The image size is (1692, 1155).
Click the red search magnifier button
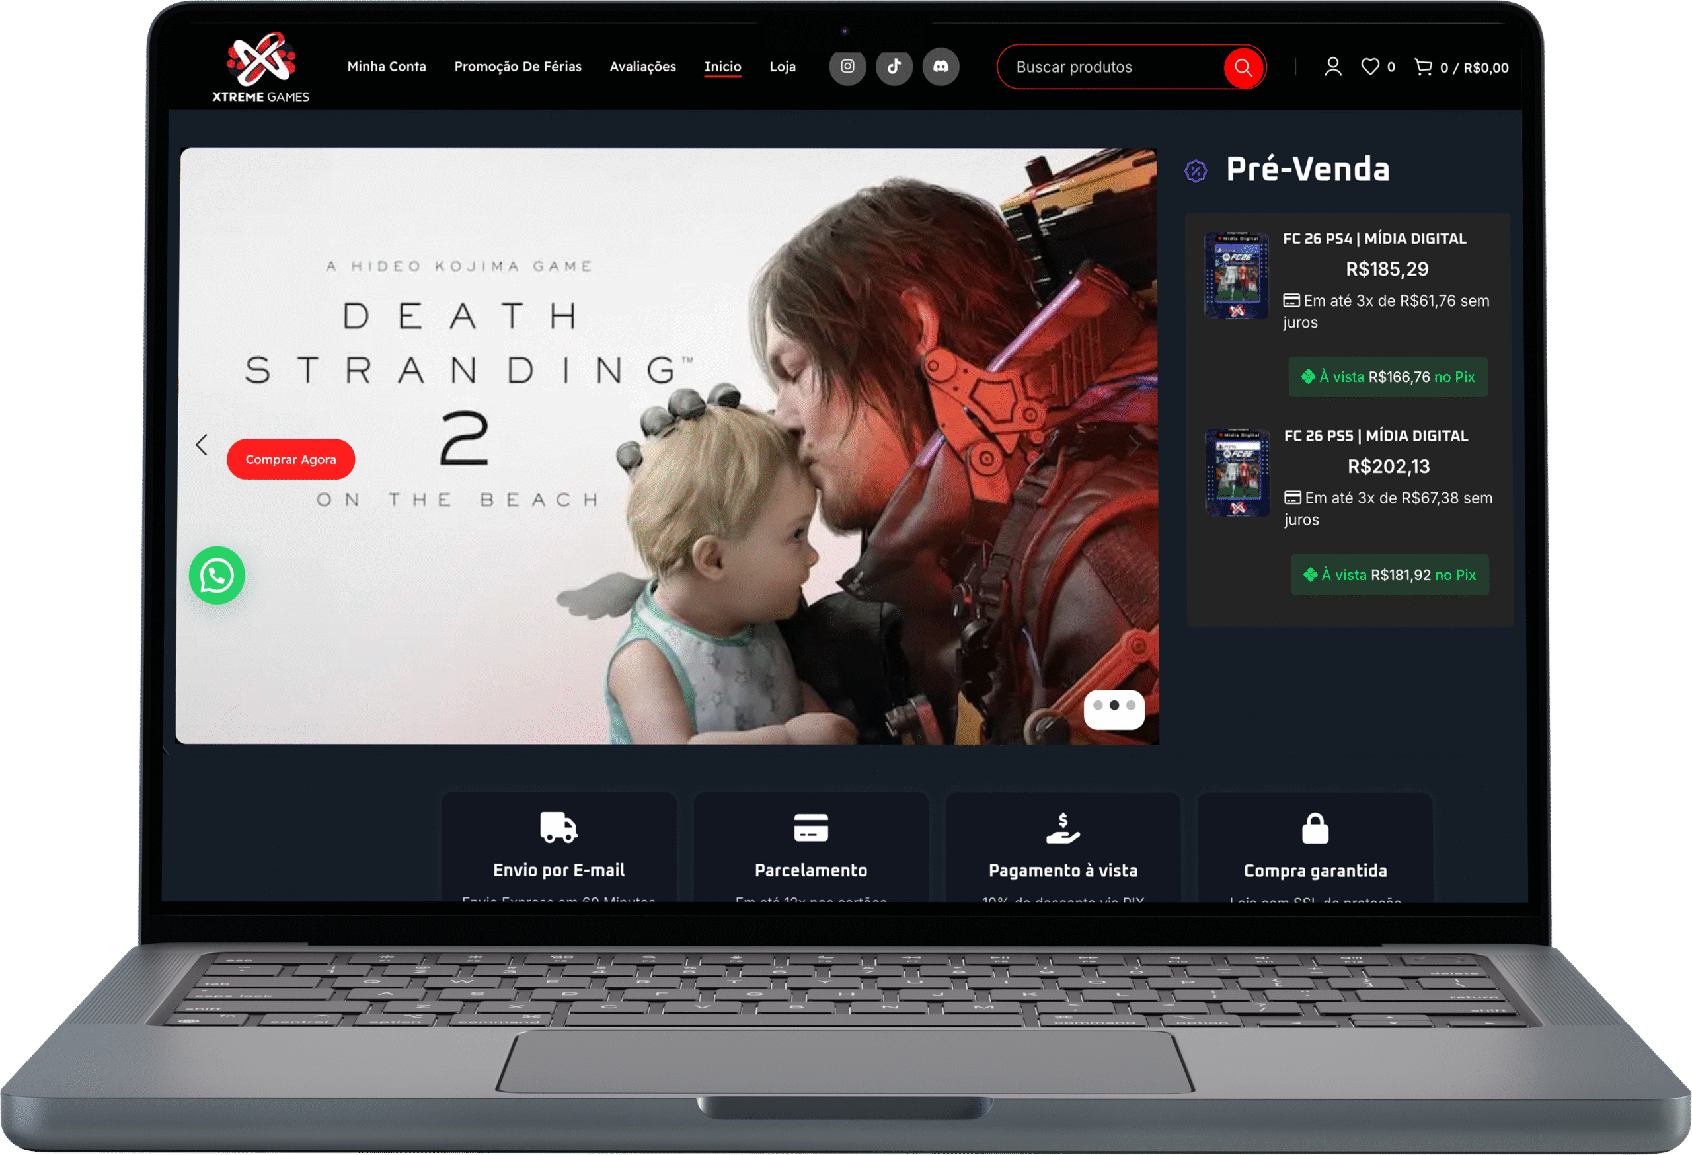click(x=1243, y=67)
